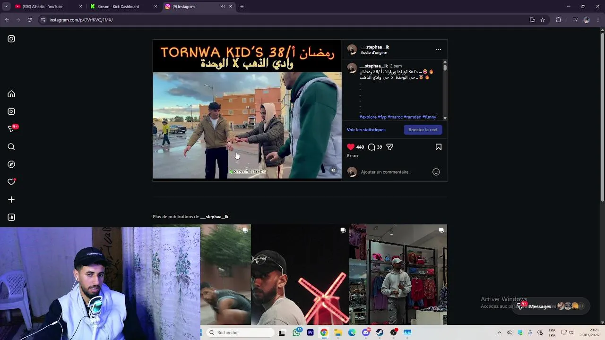
Task: View site information icon in address bar
Action: (x=43, y=20)
